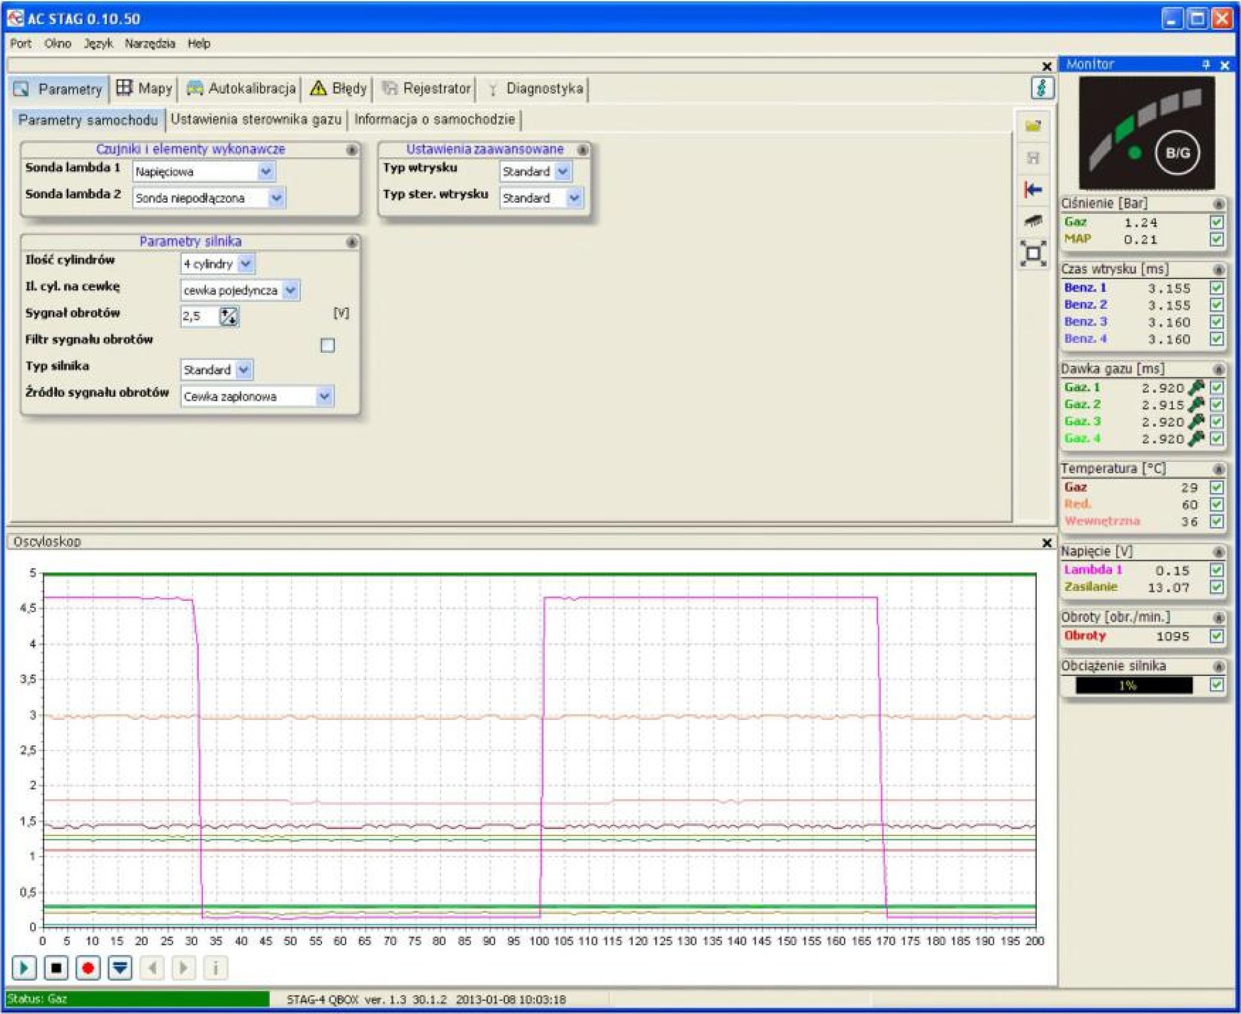Open the Język menu
1241x1014 pixels.
99,43
